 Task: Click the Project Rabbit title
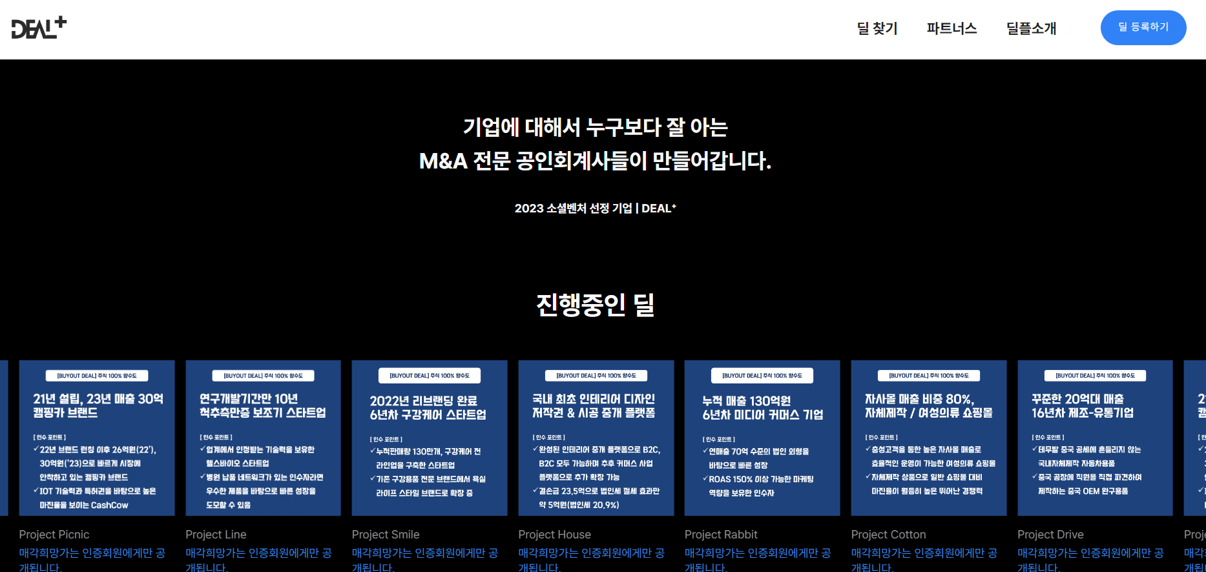coord(721,535)
